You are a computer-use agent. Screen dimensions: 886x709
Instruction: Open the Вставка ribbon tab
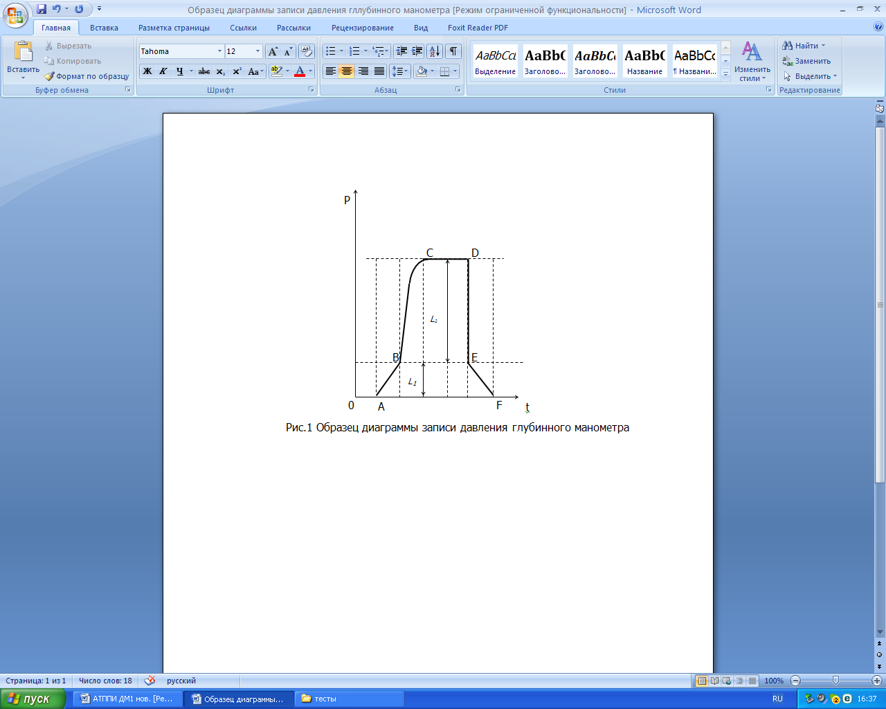tap(104, 28)
